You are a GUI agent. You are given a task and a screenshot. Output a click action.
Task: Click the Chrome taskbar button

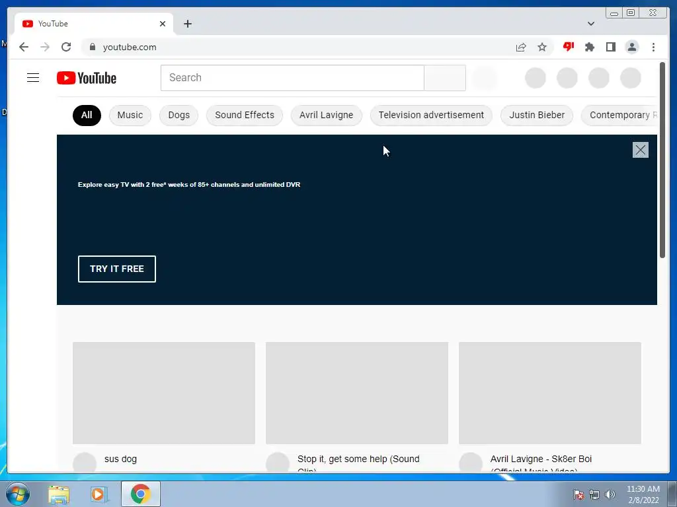141,494
